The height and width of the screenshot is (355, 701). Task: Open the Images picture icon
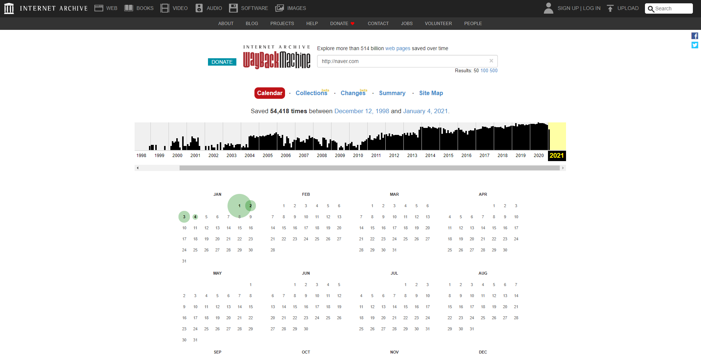(x=280, y=8)
